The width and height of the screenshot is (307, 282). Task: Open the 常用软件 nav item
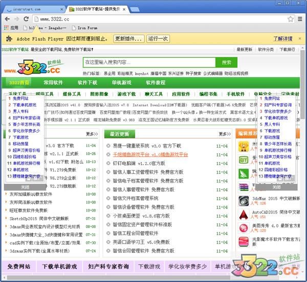tap(53, 82)
